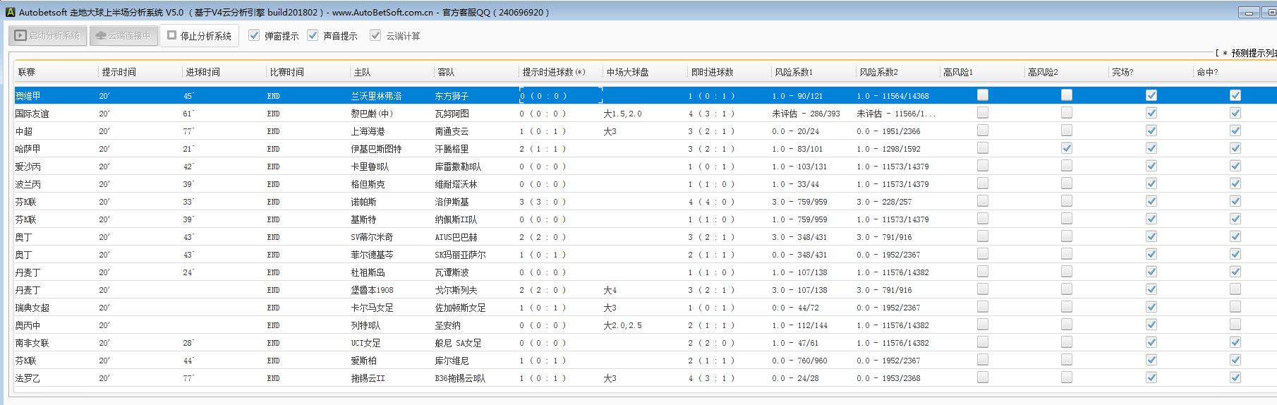Toggle the 弹窗提示 checkbox

pos(255,35)
